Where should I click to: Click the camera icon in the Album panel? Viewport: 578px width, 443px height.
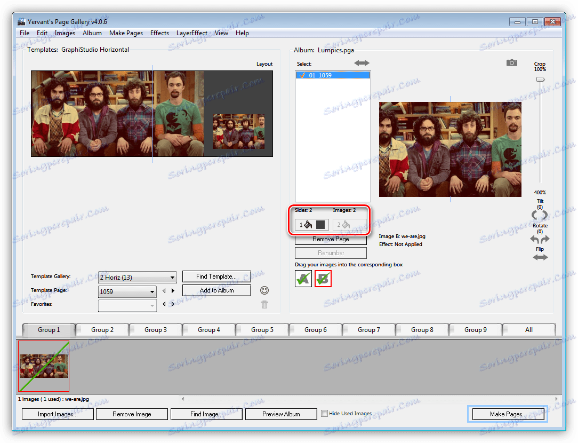tap(511, 63)
